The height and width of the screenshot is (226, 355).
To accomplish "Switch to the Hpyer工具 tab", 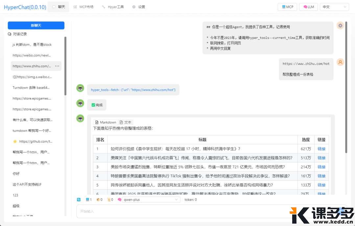I will (113, 7).
